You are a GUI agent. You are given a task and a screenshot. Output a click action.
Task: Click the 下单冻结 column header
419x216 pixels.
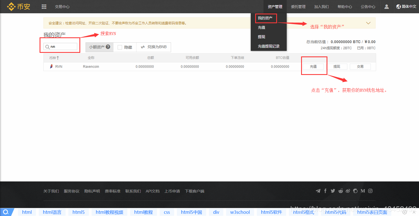237,58
